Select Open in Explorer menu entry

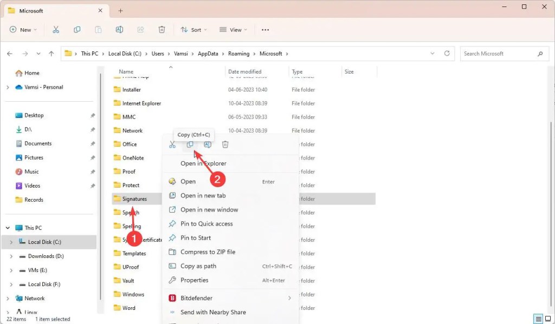click(230, 163)
